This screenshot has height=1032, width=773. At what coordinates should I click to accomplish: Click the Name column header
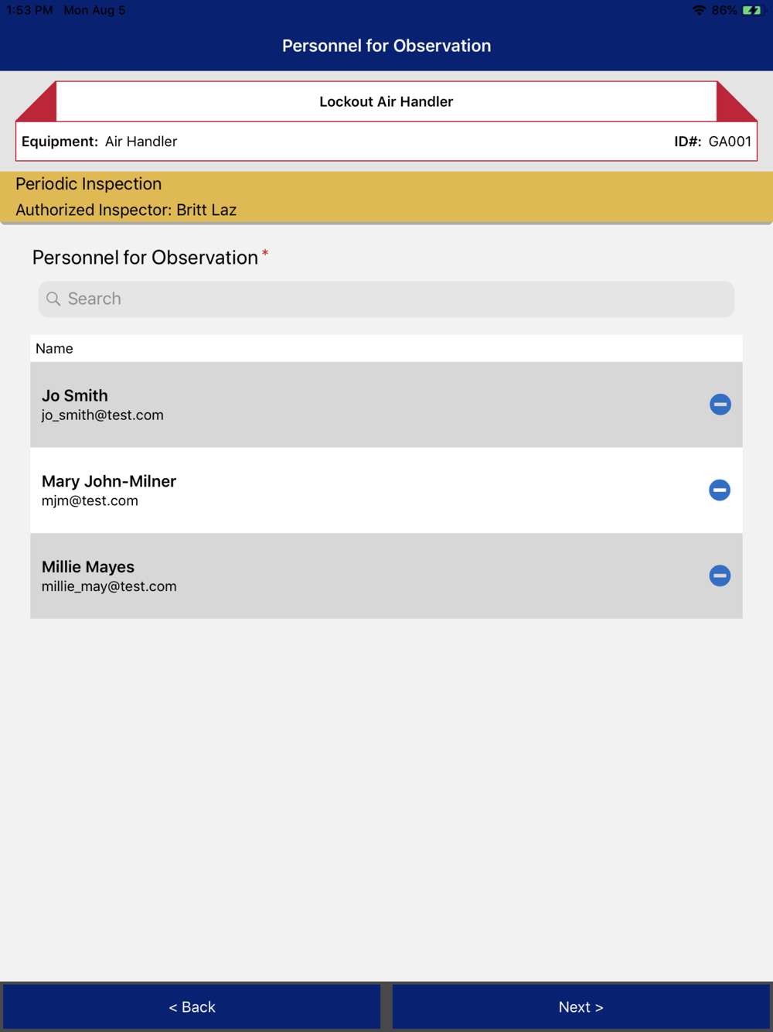[54, 349]
